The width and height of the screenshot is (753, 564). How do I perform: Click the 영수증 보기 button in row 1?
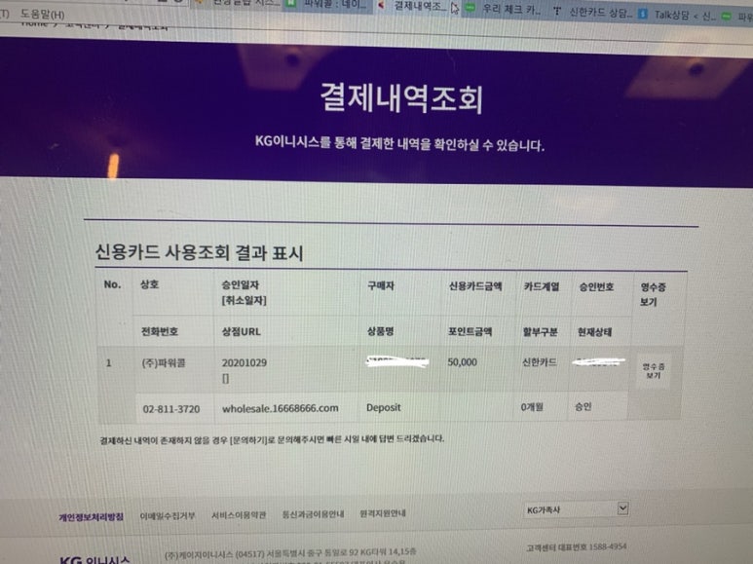(x=653, y=370)
